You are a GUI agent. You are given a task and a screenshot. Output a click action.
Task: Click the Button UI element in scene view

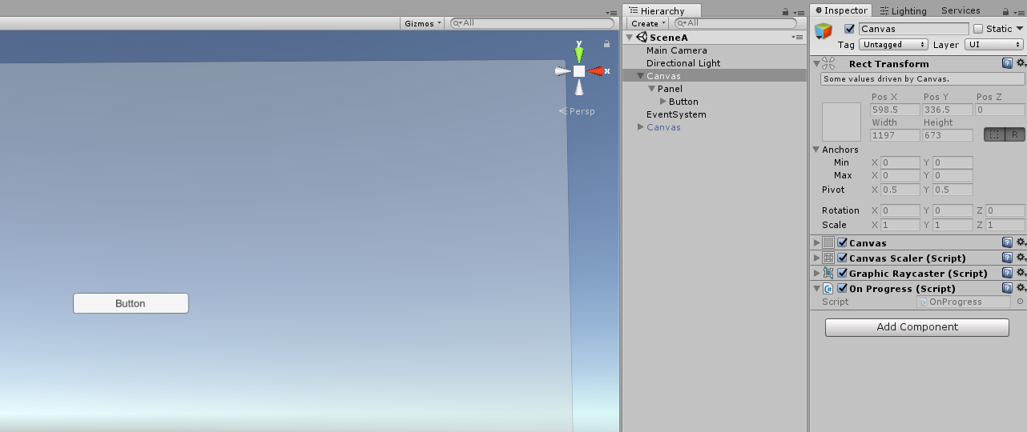pos(131,303)
